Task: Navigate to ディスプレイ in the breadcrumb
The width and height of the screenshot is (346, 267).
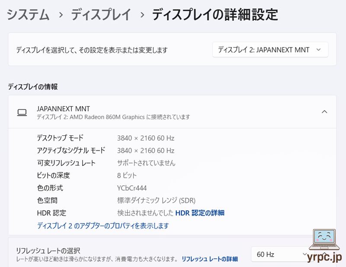Action: [101, 15]
